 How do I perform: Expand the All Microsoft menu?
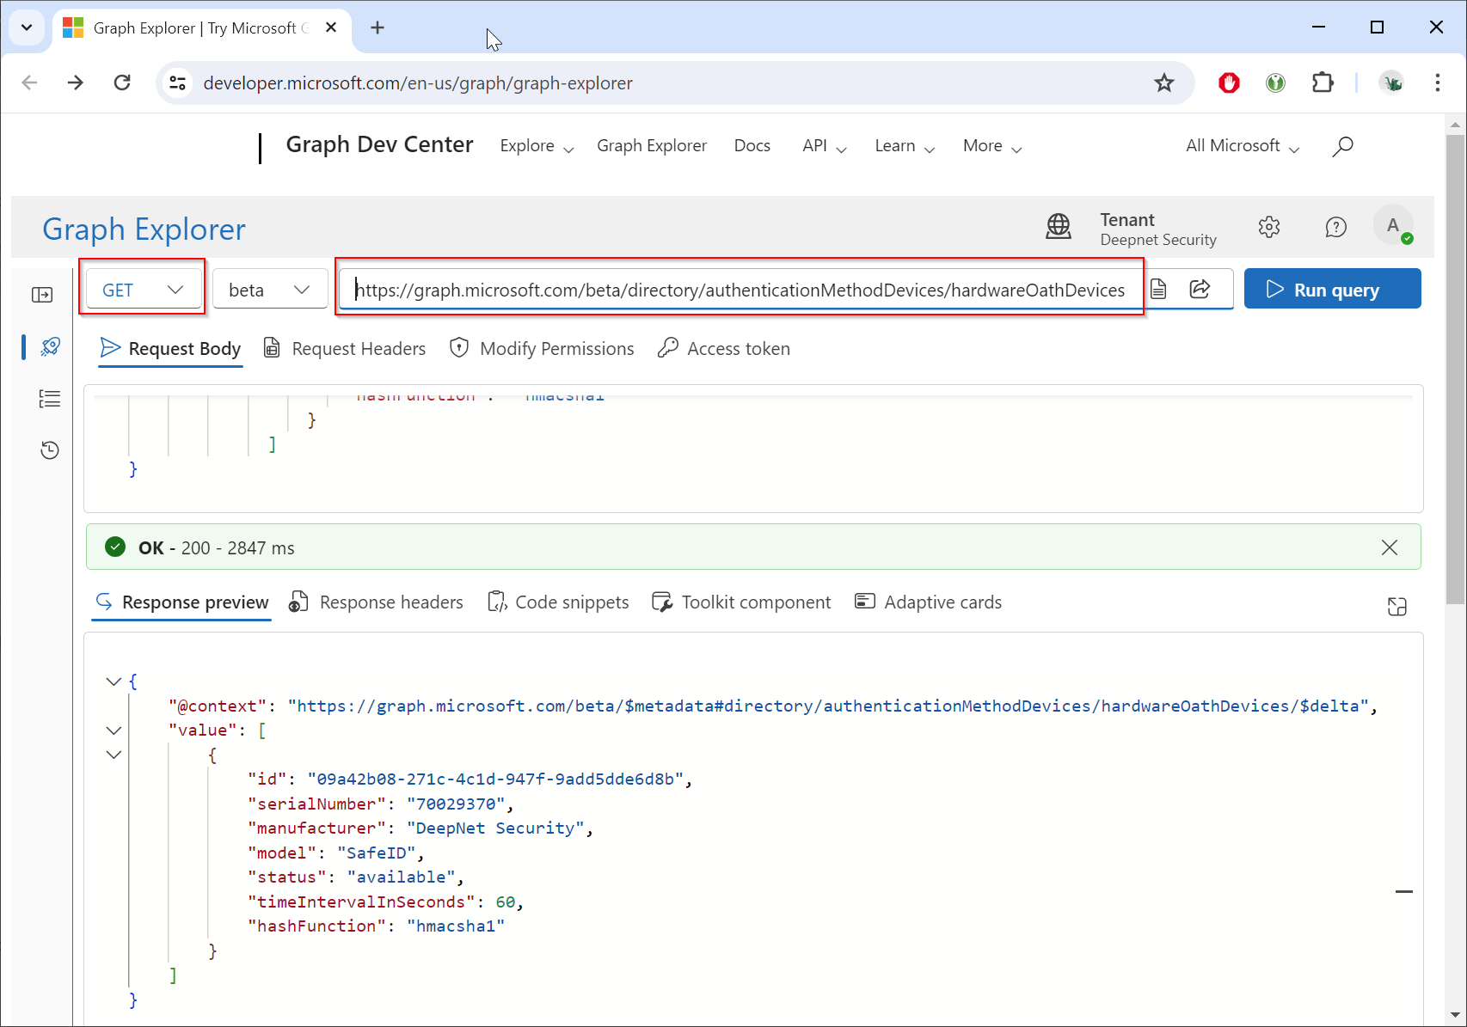pyautogui.click(x=1242, y=146)
